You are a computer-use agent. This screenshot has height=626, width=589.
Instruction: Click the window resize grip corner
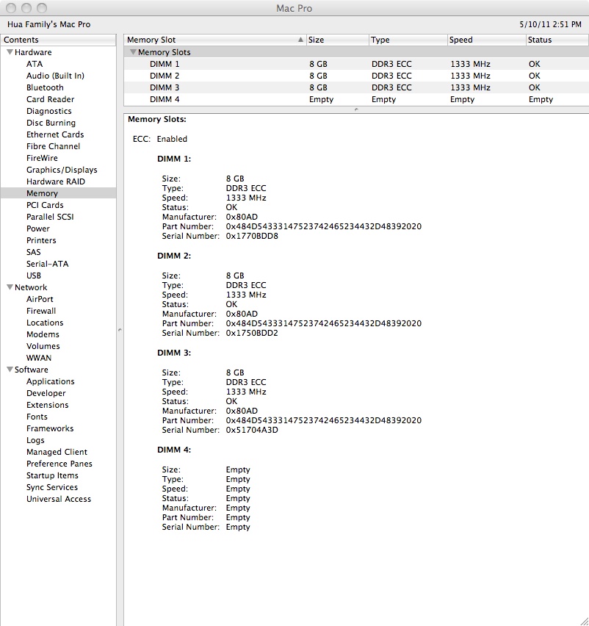(584, 621)
